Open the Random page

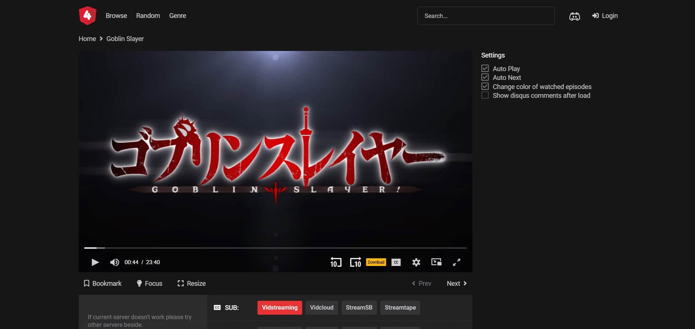(148, 16)
